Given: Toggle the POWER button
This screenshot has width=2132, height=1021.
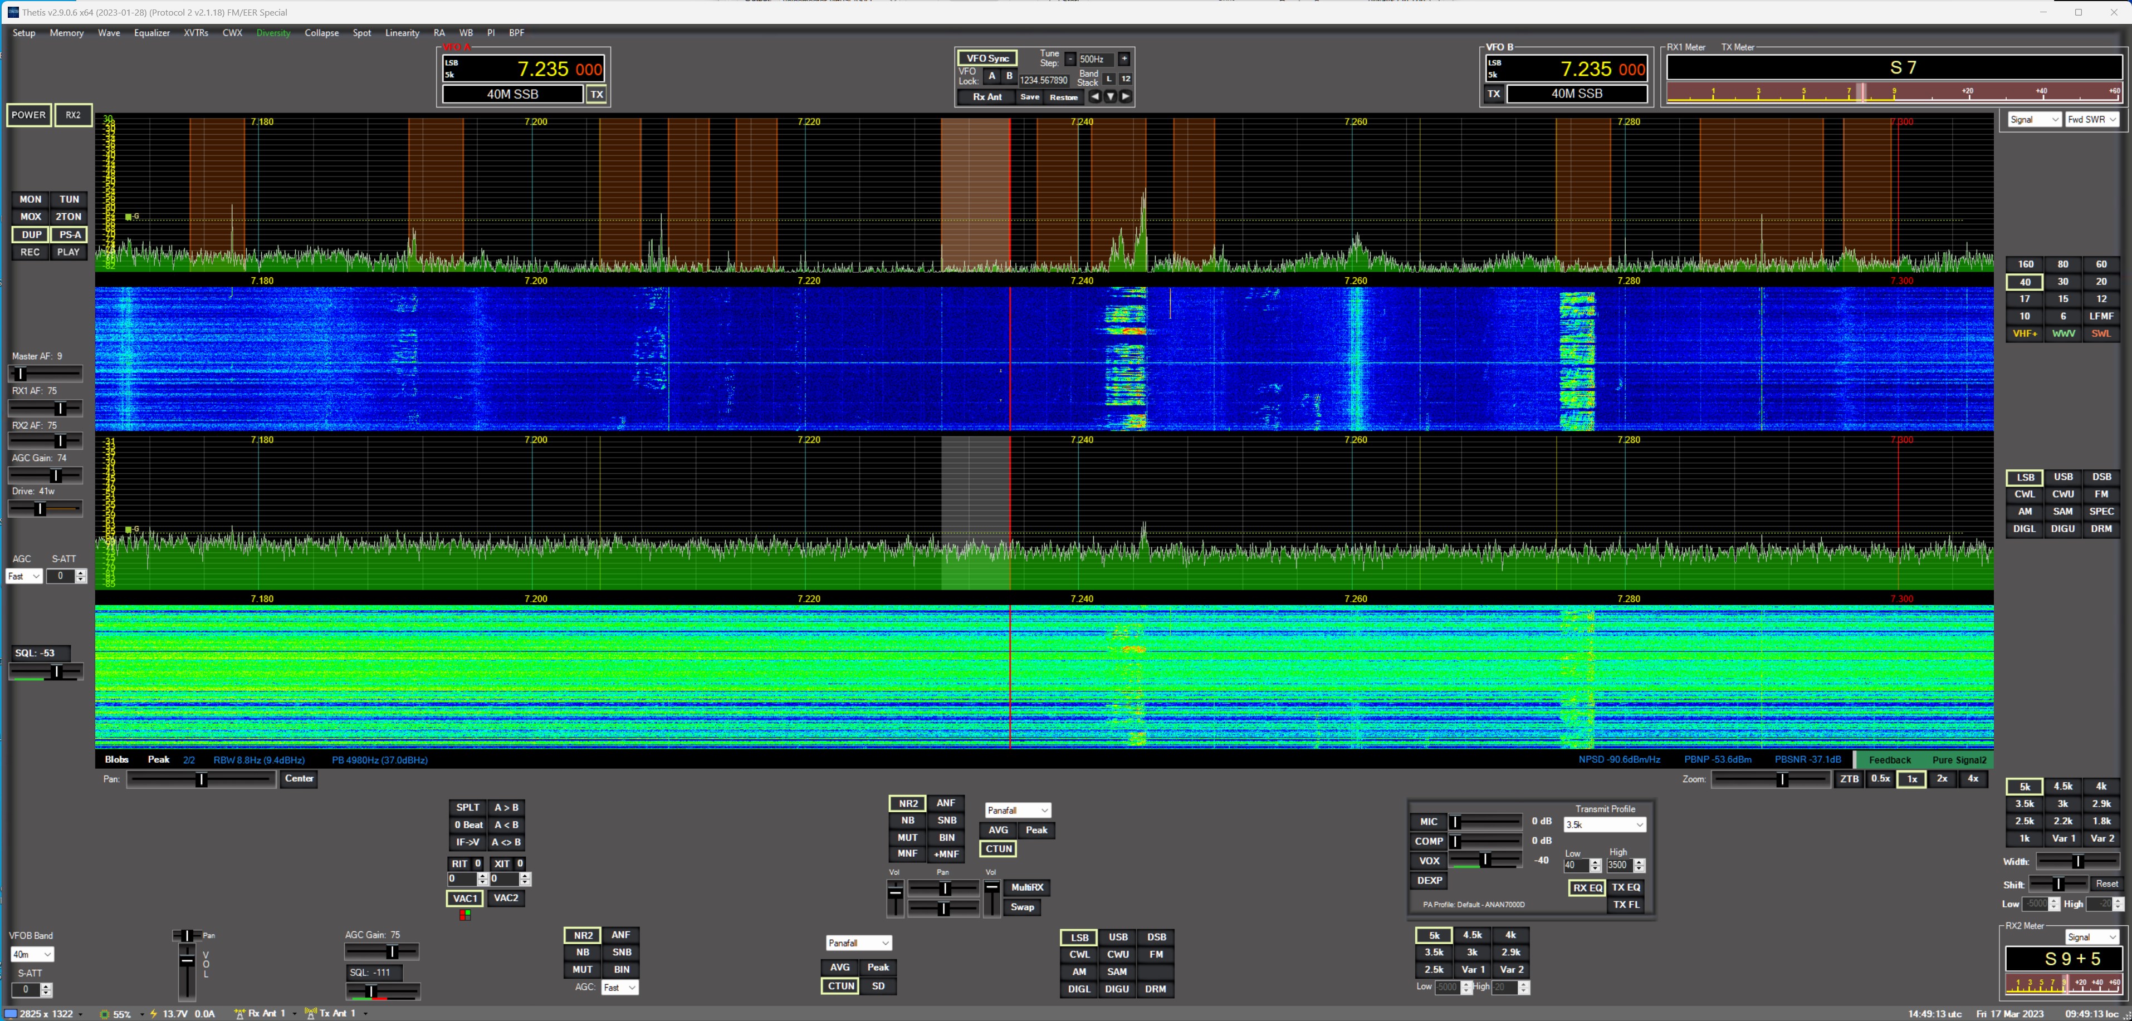Looking at the screenshot, I should 29,115.
